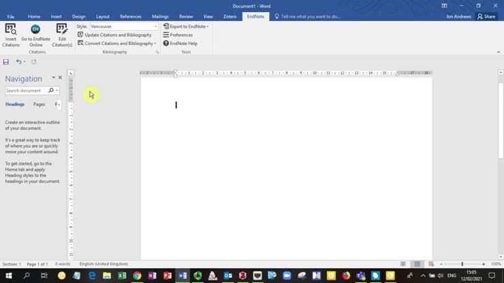Switch to the View tab
The width and height of the screenshot is (504, 283).
208,16
